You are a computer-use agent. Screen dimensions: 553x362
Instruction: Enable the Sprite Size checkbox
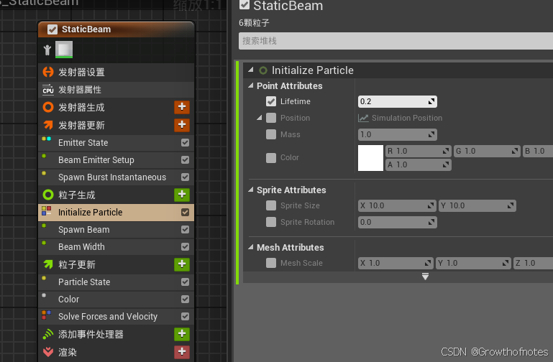coord(271,205)
